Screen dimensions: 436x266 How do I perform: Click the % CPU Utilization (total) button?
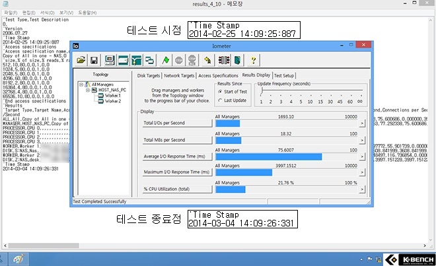coord(177,189)
